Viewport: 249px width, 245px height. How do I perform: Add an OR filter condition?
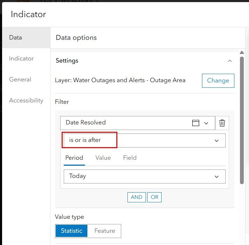[155, 197]
